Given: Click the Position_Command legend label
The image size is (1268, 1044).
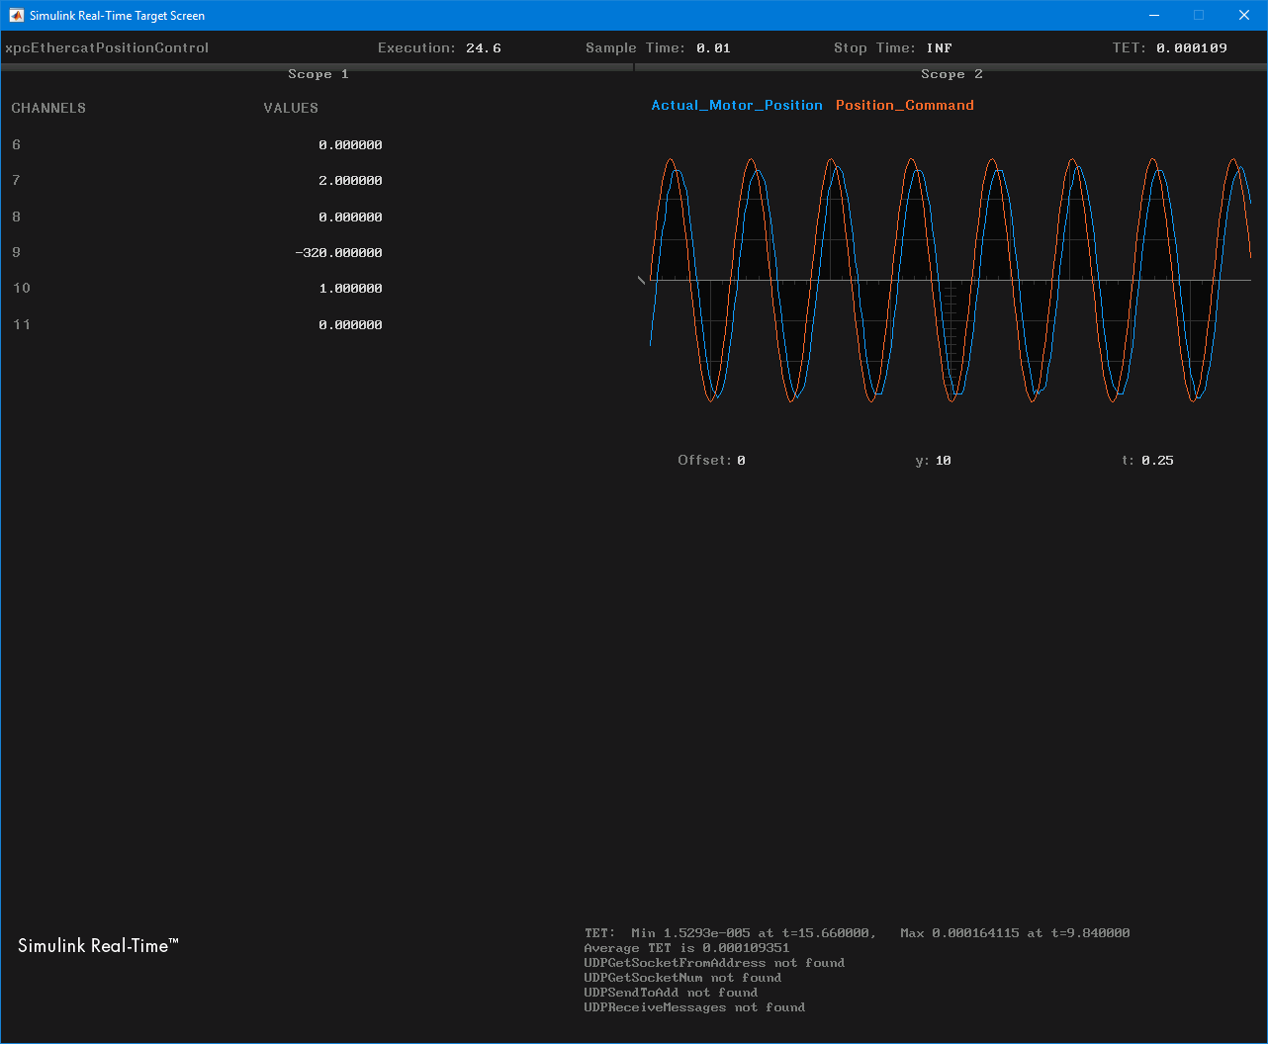Looking at the screenshot, I should click(x=904, y=106).
